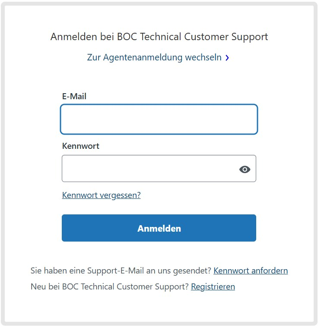
Task: Click the E-Mail field label
Action: tap(74, 96)
